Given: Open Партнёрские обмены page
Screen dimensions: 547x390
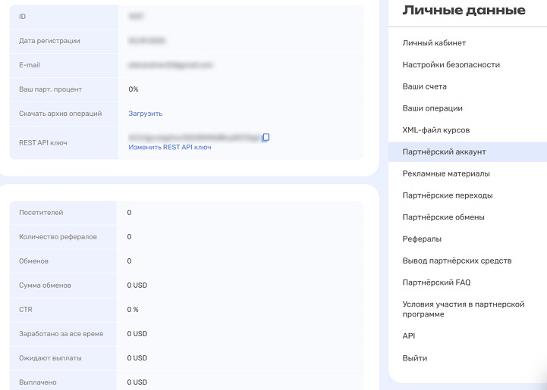Looking at the screenshot, I should pos(443,217).
